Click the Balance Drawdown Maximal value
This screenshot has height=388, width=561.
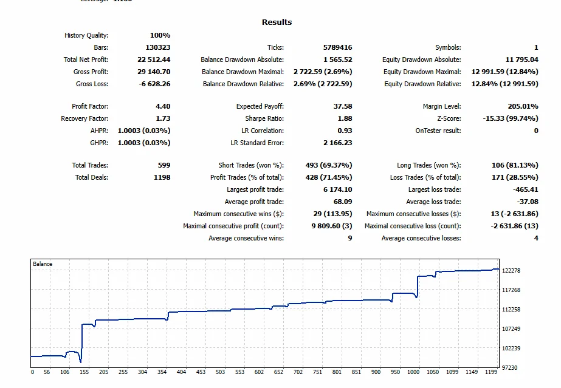[x=323, y=72]
